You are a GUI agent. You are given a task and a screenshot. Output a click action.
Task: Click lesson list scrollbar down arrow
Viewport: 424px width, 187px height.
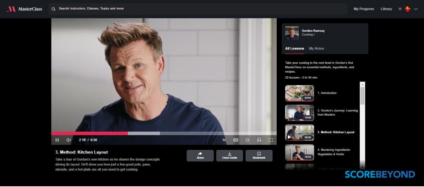[362, 167]
